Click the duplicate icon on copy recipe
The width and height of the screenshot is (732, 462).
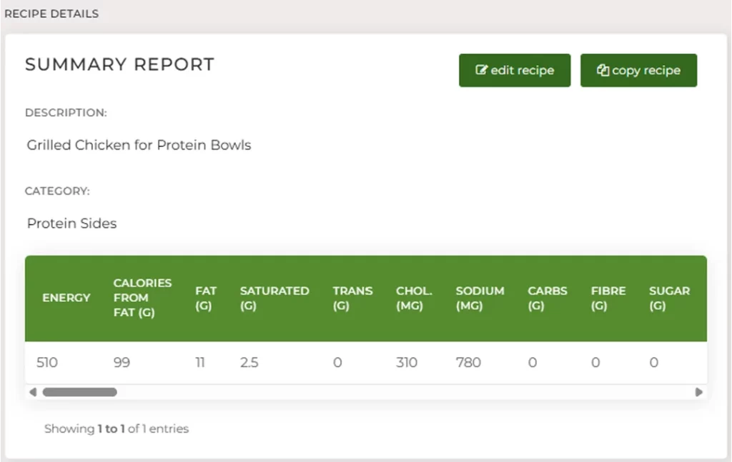(x=603, y=70)
